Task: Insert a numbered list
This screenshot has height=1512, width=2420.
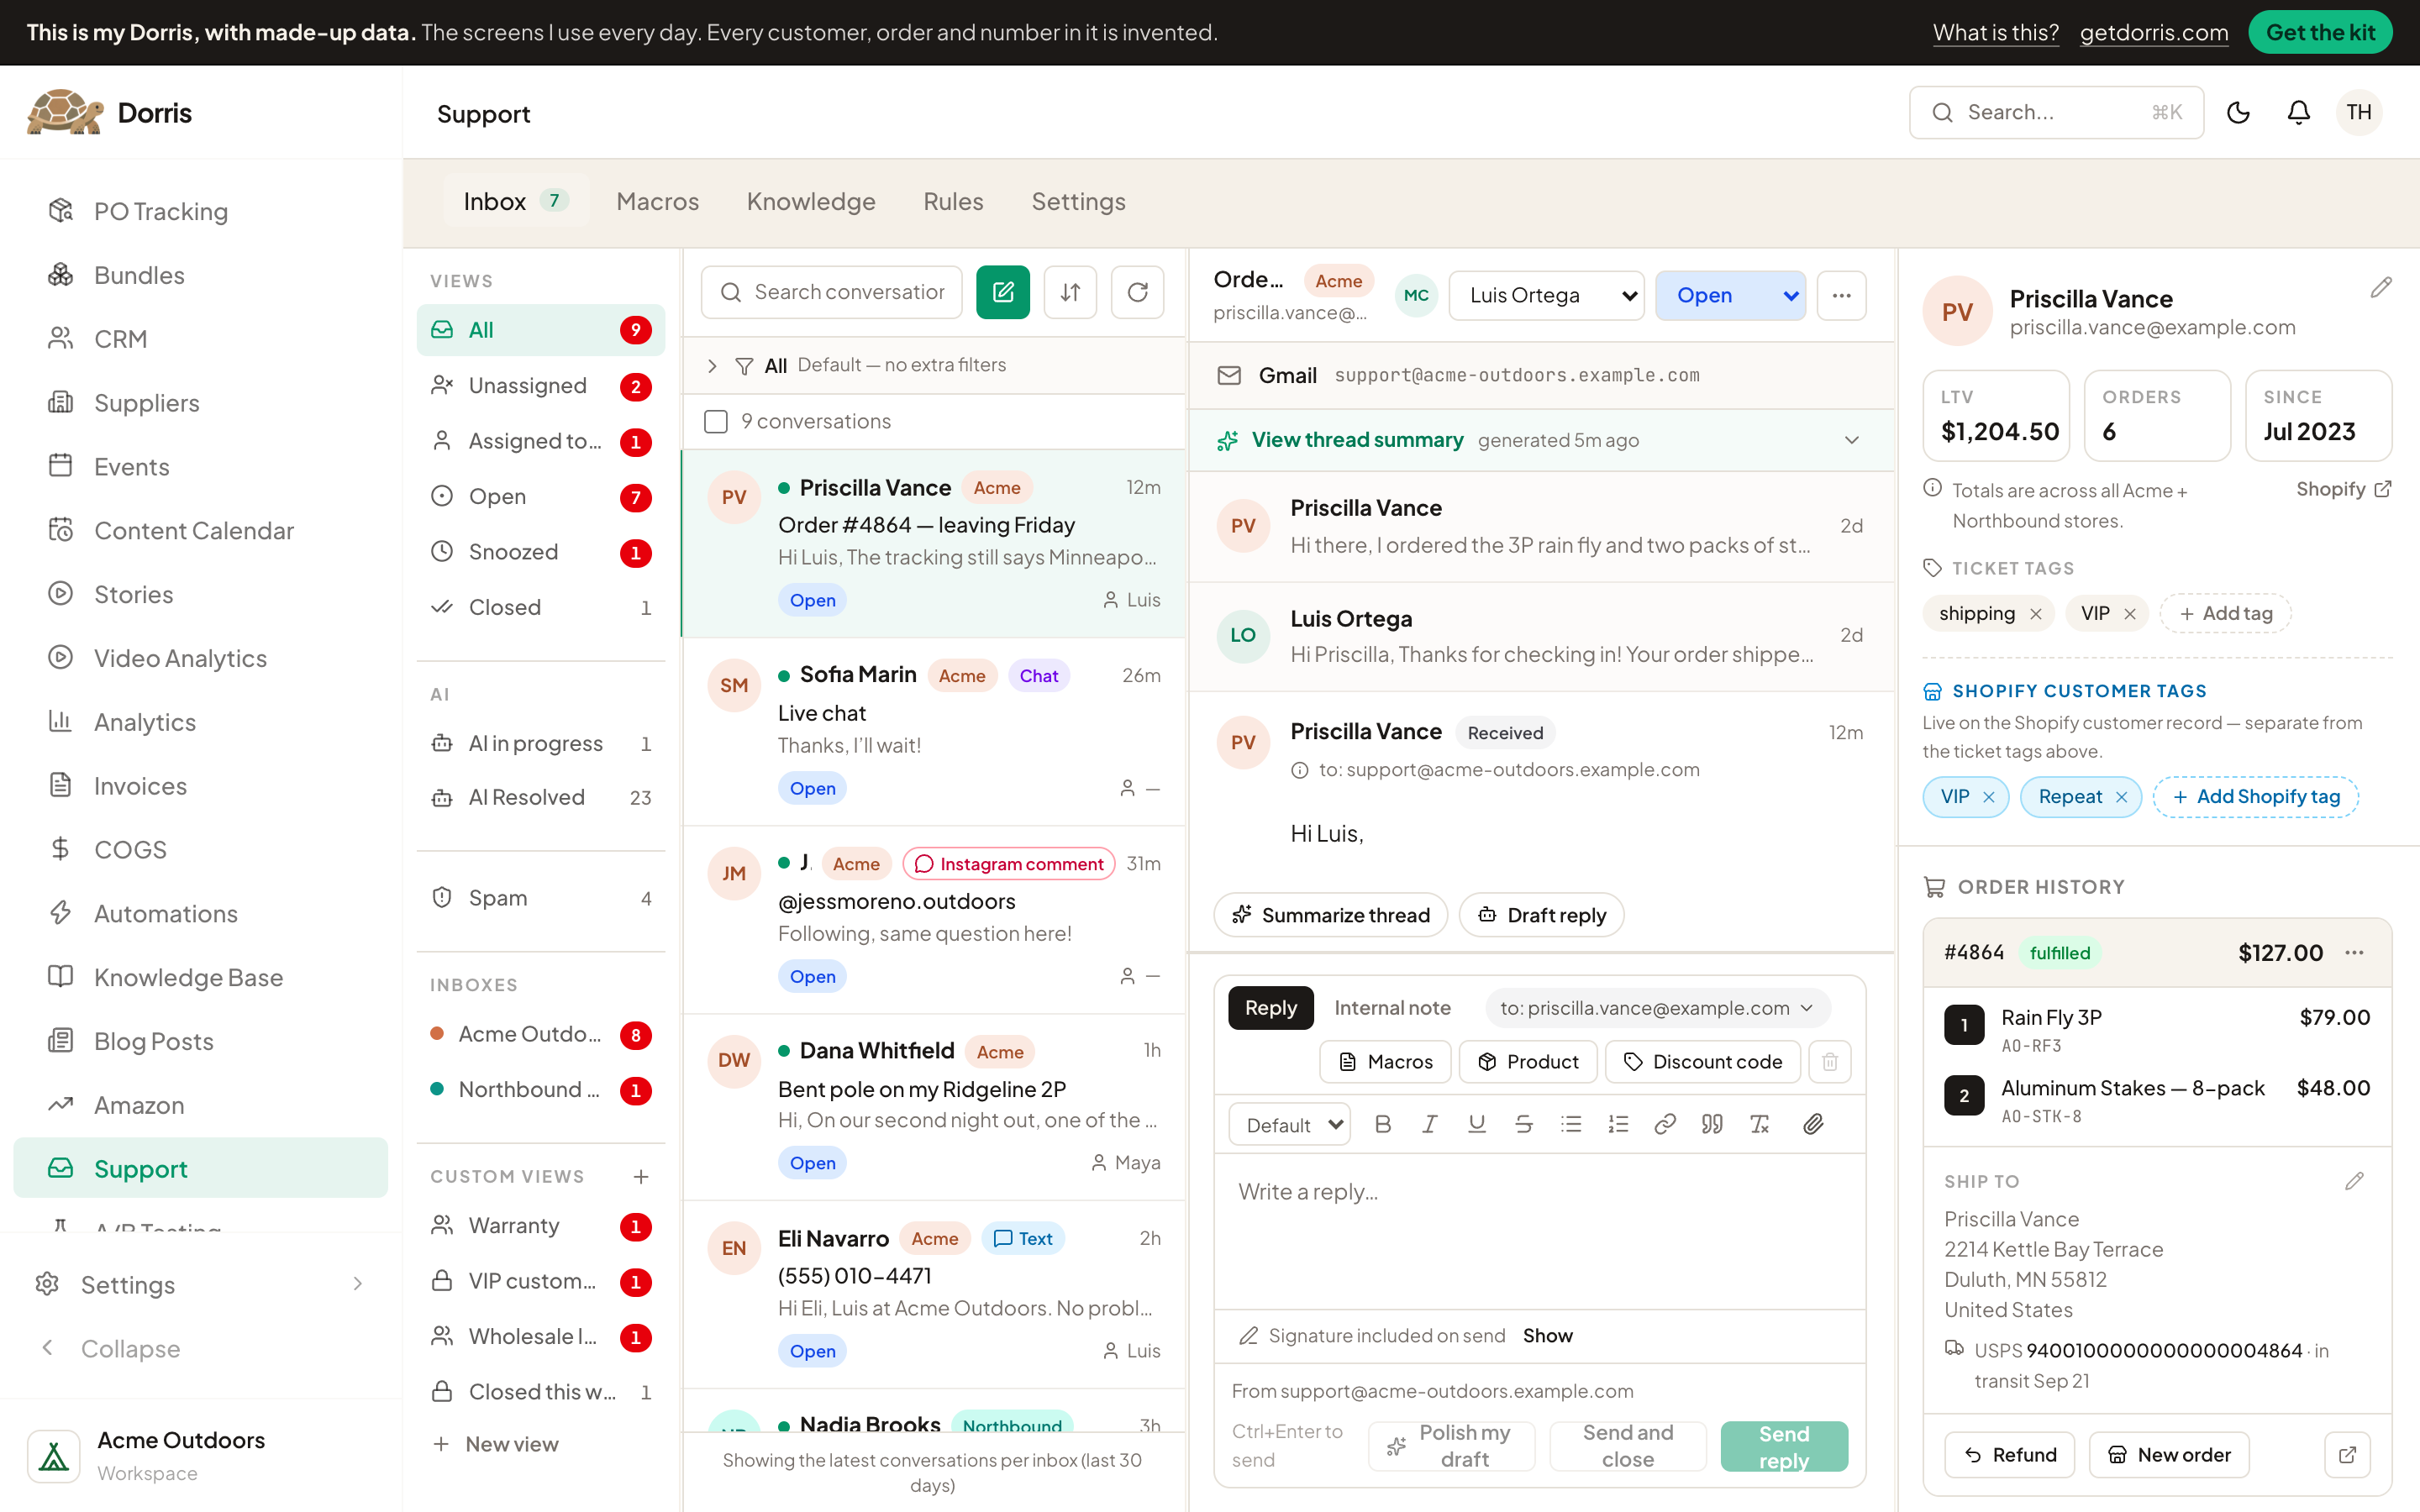Action: click(x=1618, y=1124)
